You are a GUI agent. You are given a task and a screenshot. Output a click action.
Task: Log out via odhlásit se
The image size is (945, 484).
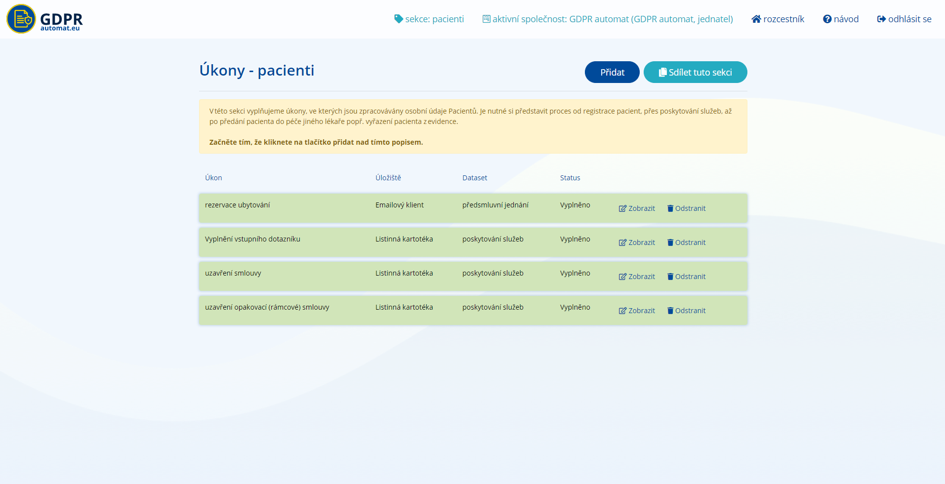(904, 19)
